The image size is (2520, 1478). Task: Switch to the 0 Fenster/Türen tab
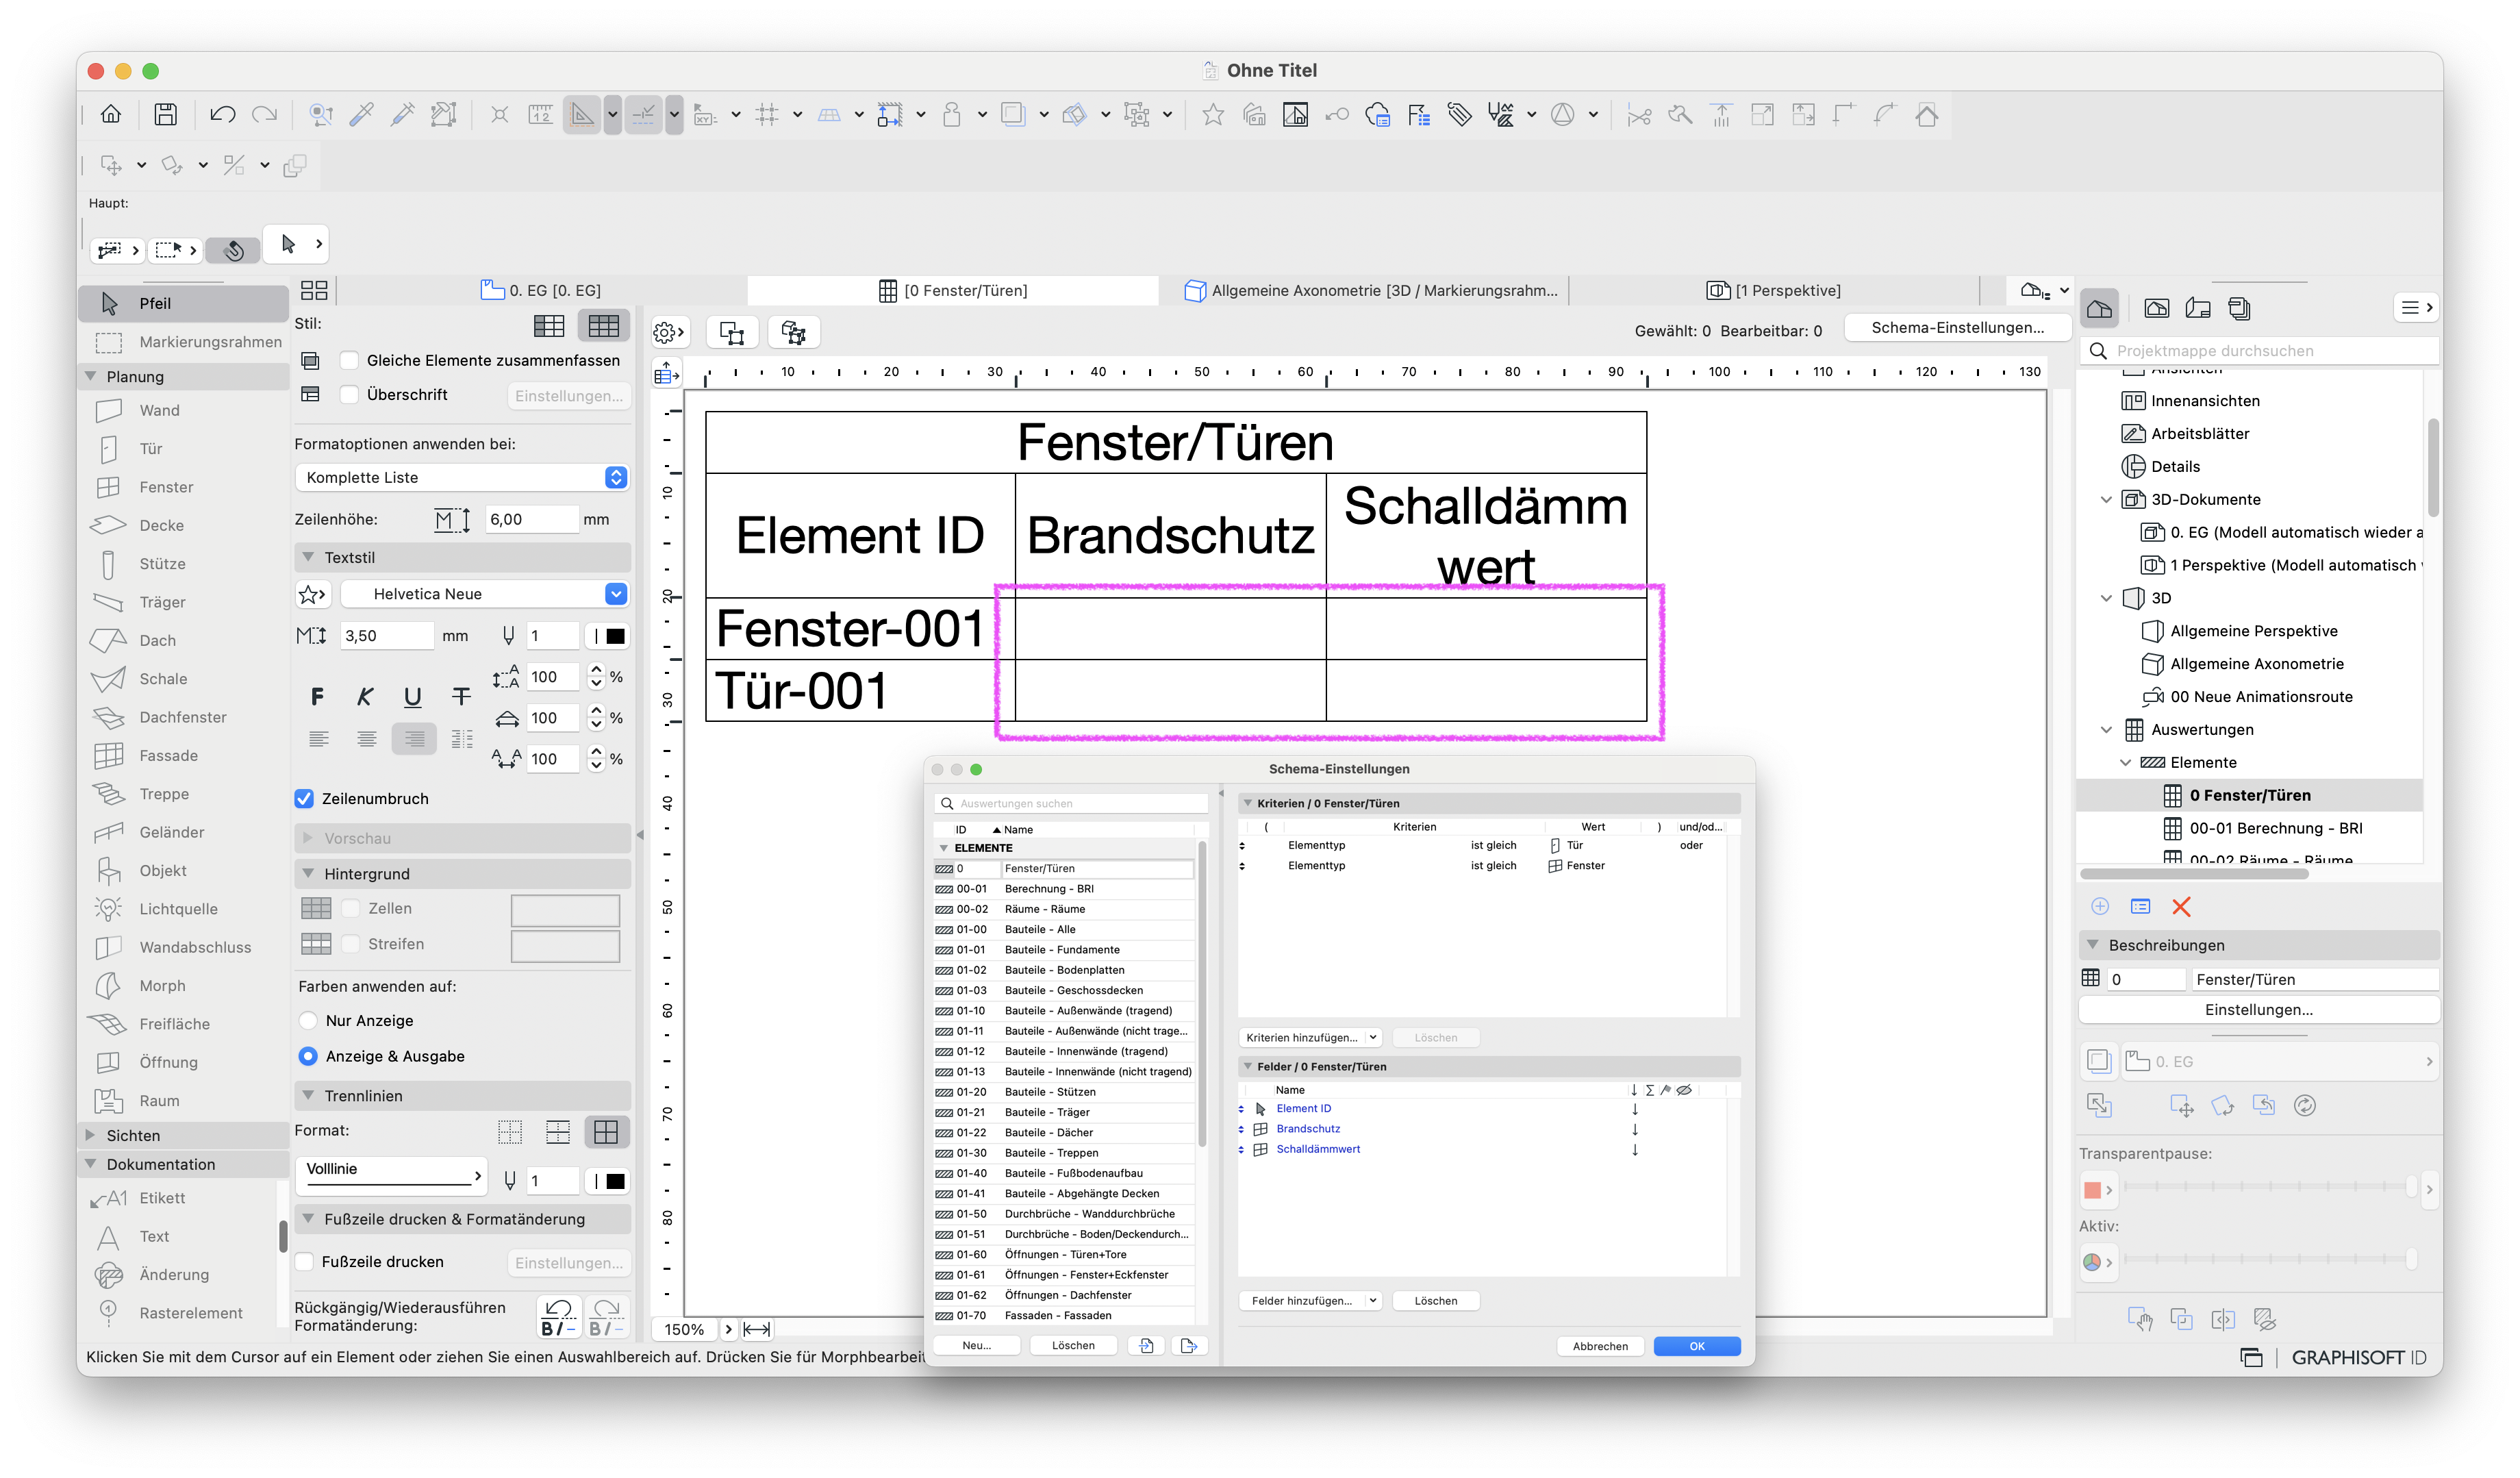click(x=953, y=290)
